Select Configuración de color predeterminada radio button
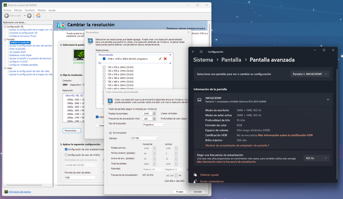Screen dimensions: 343x199 tap(66, 149)
